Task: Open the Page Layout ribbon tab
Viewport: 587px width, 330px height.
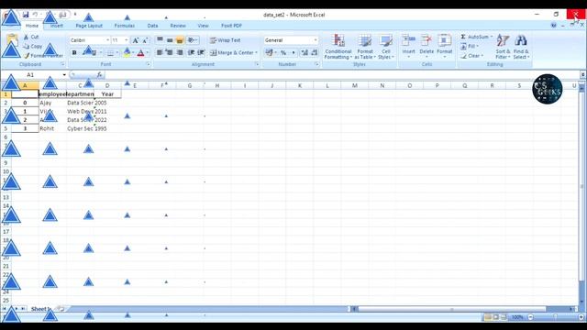Action: (x=89, y=26)
